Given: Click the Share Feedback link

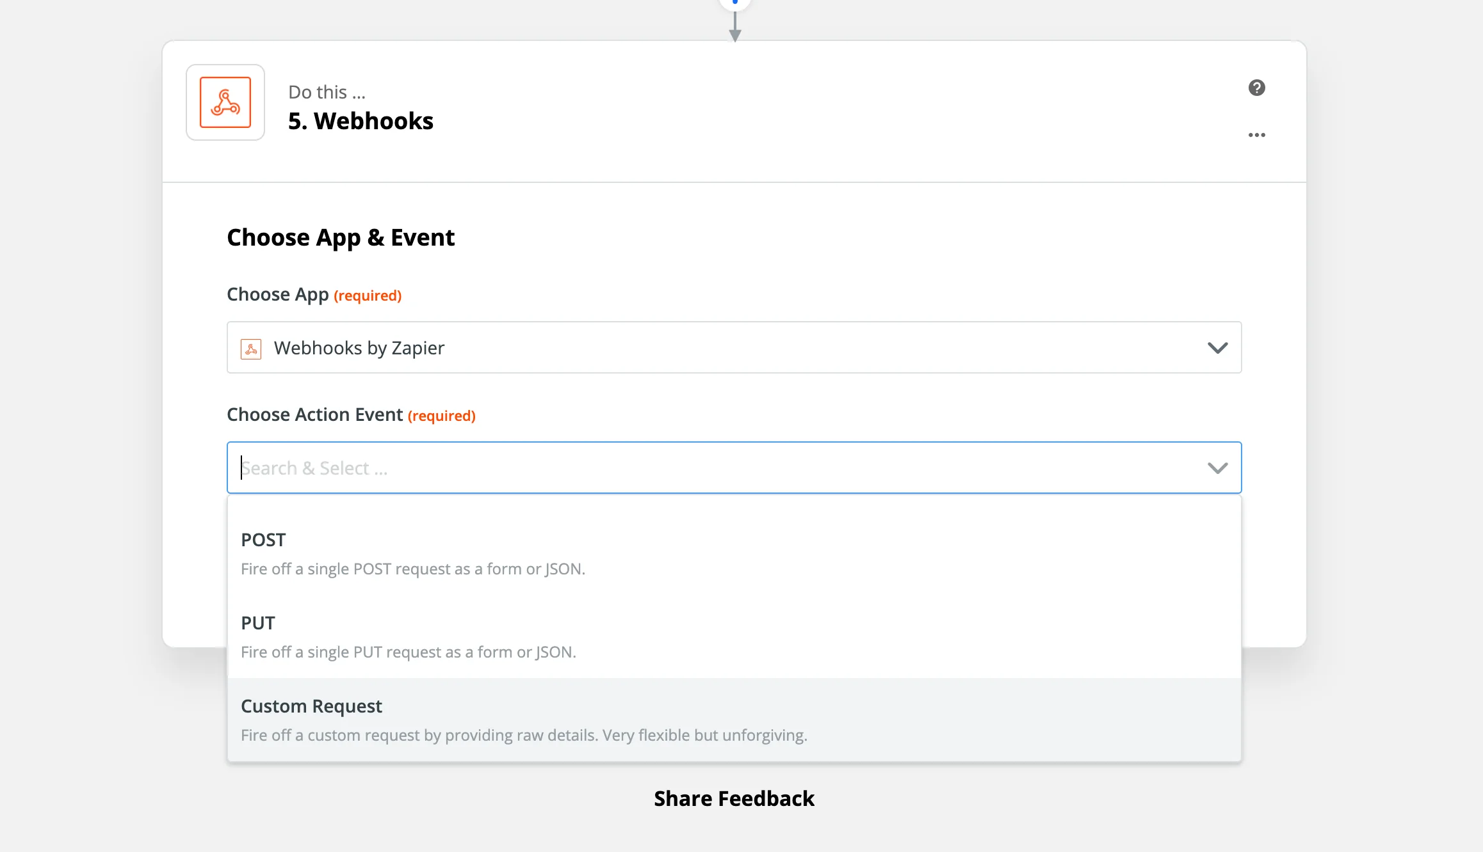Looking at the screenshot, I should pyautogui.click(x=734, y=799).
